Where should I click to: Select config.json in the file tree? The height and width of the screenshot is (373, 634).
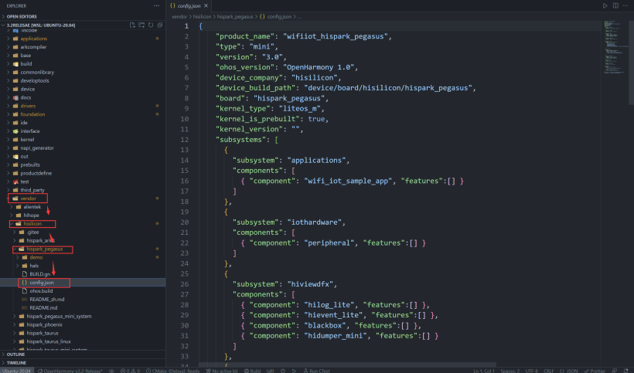click(41, 283)
